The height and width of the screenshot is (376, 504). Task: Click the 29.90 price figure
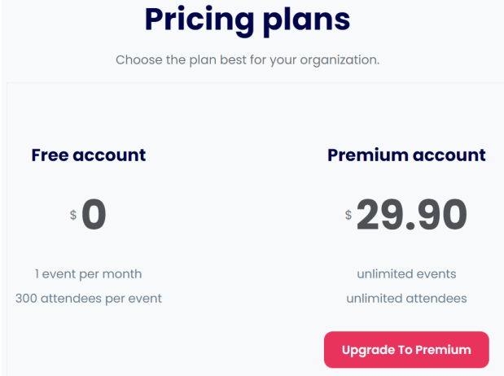(412, 214)
